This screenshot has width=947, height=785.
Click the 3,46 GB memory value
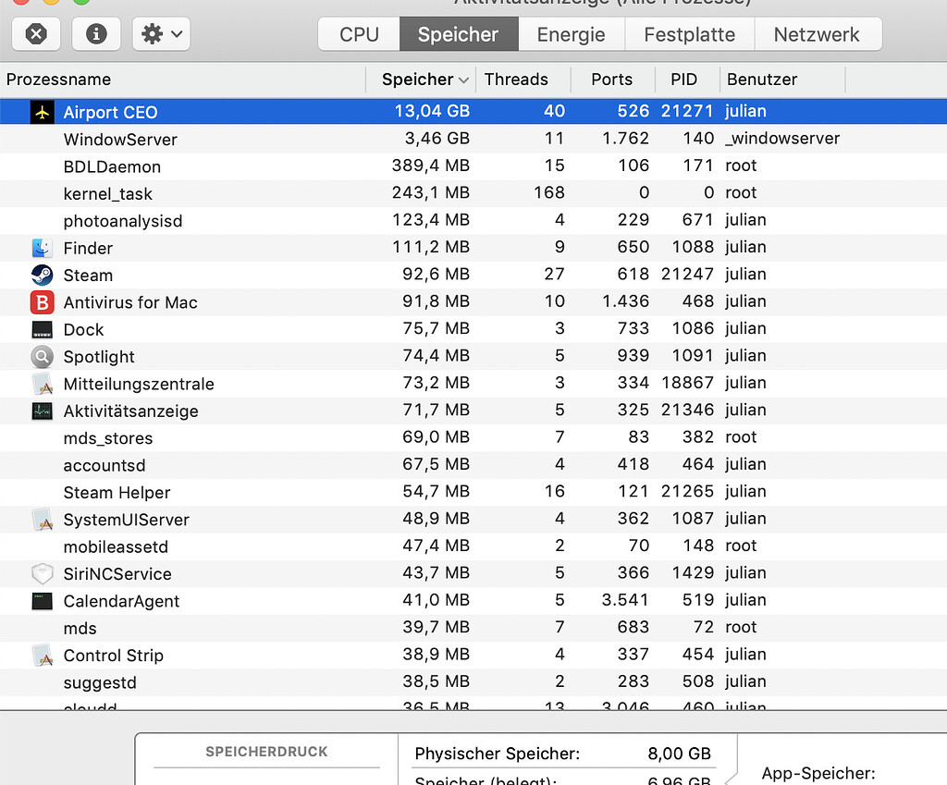point(437,139)
